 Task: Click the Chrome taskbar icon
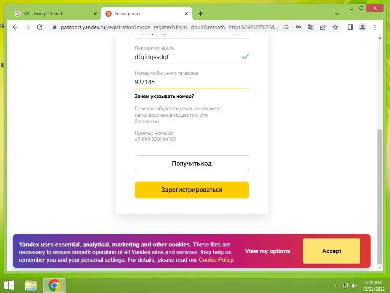[54, 285]
